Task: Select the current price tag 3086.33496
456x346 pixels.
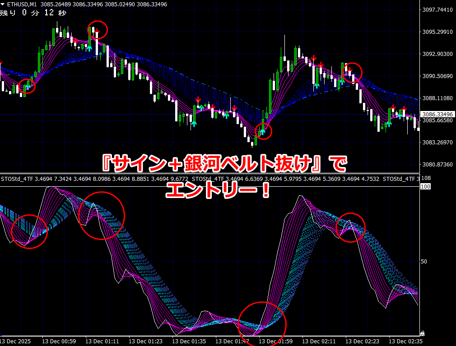Action: pos(437,115)
